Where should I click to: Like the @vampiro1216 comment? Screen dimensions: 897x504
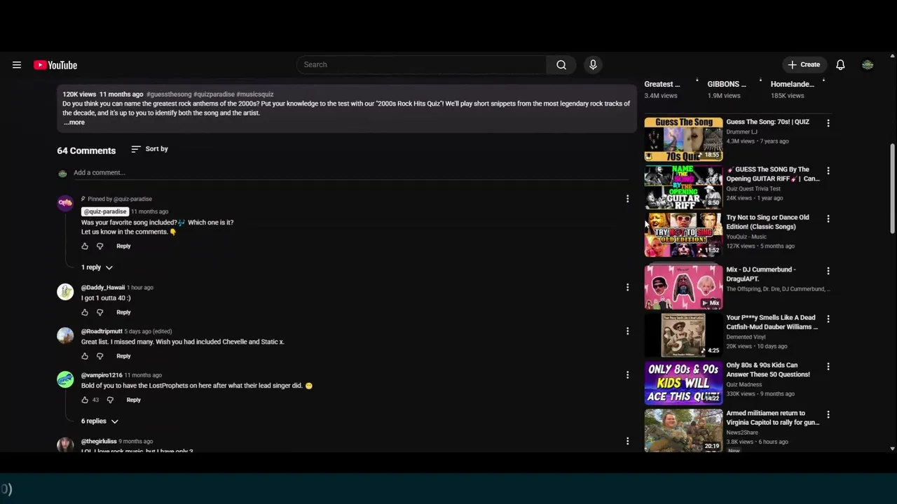[x=85, y=400]
